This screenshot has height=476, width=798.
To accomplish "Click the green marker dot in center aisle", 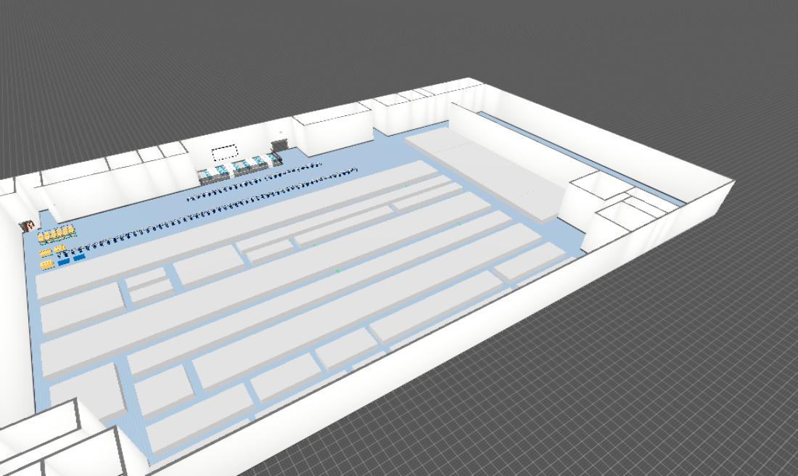I will [x=337, y=271].
